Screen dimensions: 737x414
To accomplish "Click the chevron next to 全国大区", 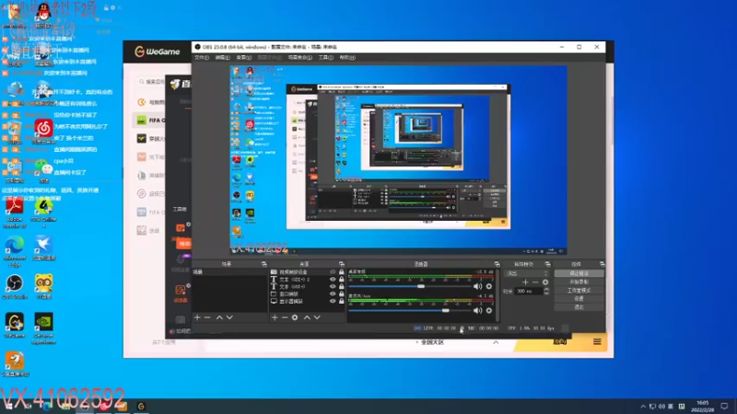I will coord(496,342).
